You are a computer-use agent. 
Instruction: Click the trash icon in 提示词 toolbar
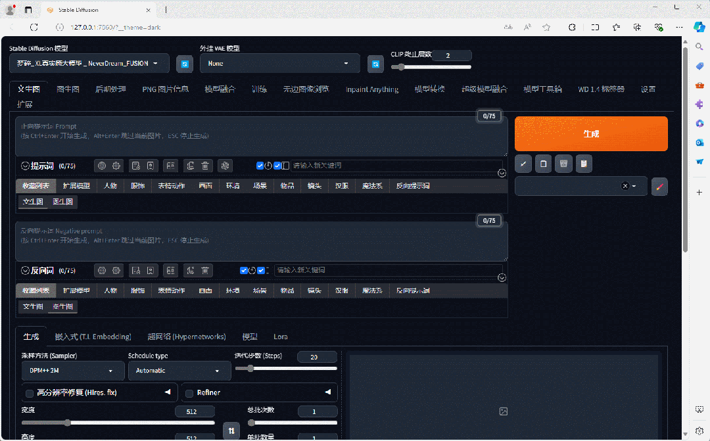pos(205,166)
